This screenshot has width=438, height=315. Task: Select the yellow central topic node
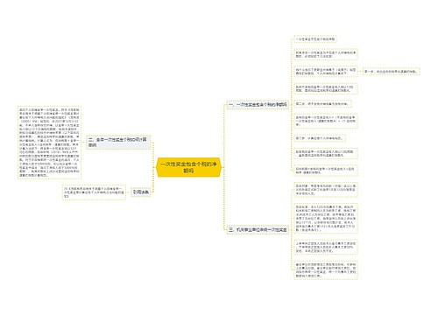188,167
